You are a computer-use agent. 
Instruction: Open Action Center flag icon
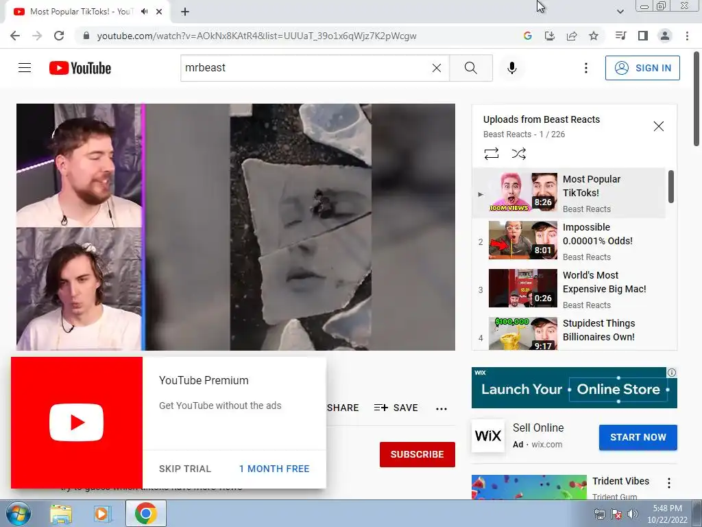click(x=616, y=514)
